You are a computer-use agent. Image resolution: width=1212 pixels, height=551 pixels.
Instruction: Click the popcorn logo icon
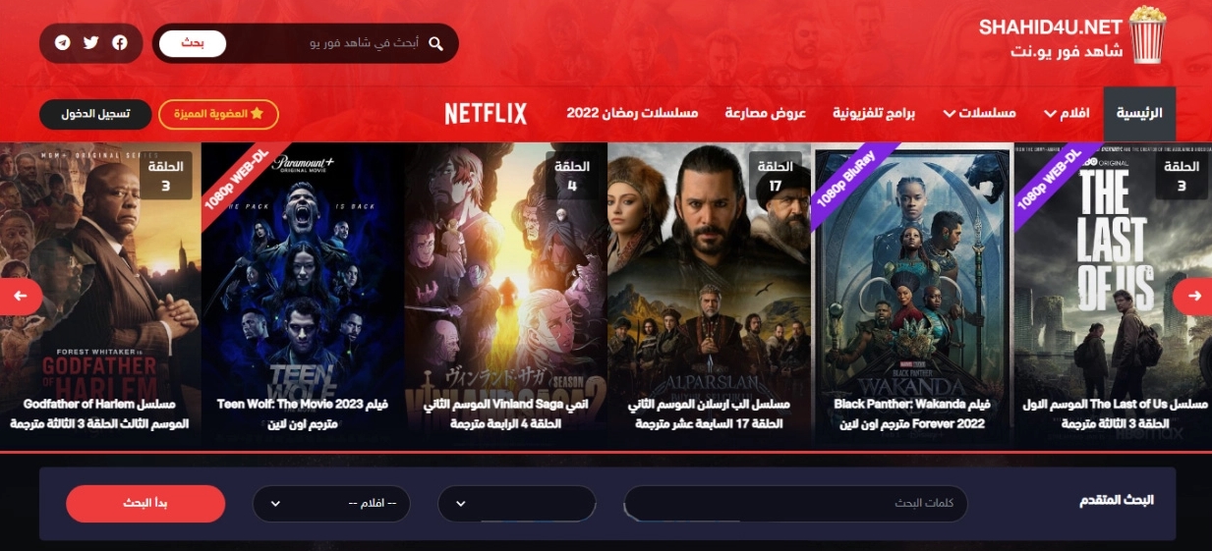(x=1146, y=34)
